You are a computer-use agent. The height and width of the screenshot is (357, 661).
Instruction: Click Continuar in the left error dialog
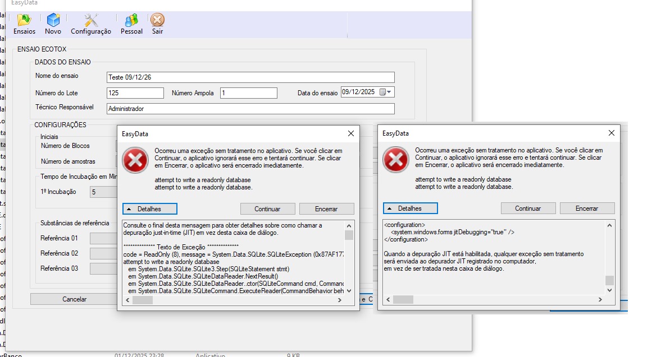click(x=267, y=209)
